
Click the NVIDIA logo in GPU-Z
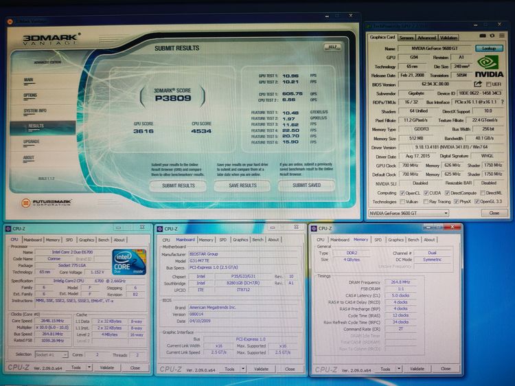(489, 67)
